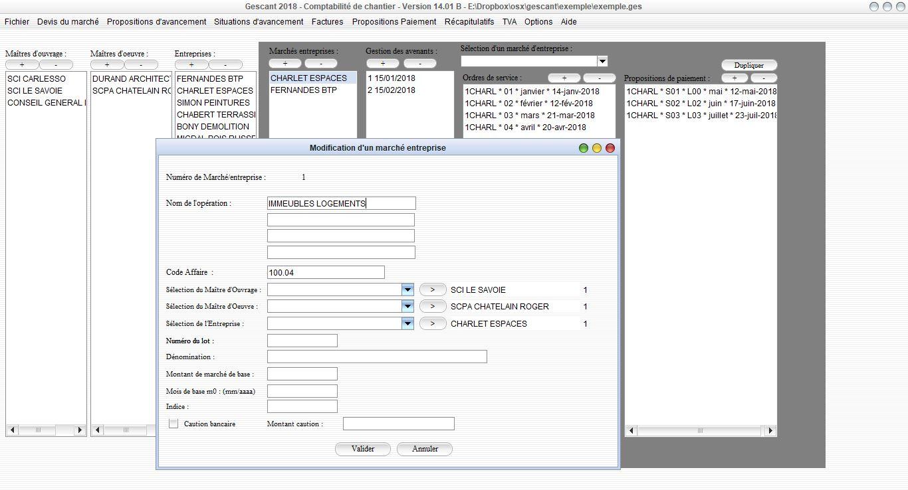Click the minus button under Maîtres d'oeuvre

(141, 65)
